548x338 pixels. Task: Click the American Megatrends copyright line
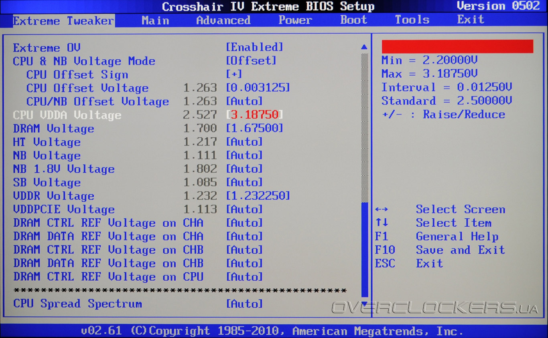pyautogui.click(x=272, y=331)
